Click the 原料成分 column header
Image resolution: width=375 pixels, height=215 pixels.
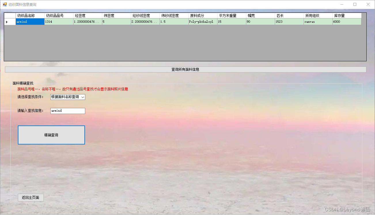click(x=203, y=16)
